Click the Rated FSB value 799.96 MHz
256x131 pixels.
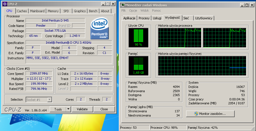pyautogui.click(x=39, y=89)
